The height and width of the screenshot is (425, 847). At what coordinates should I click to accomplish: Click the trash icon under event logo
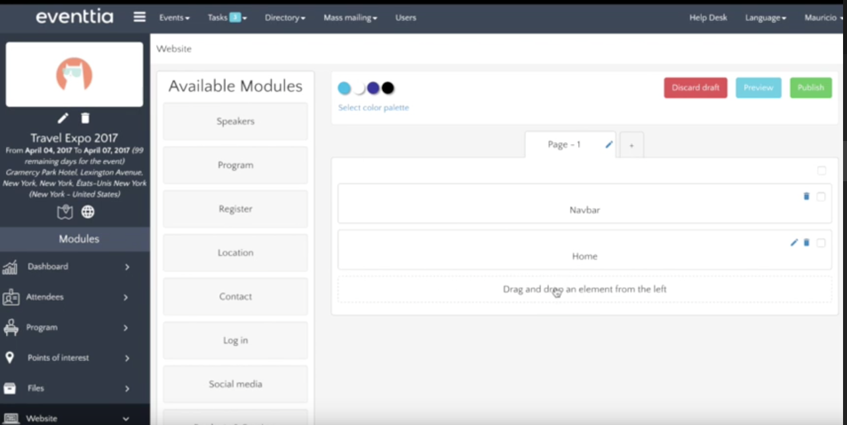[x=85, y=118]
